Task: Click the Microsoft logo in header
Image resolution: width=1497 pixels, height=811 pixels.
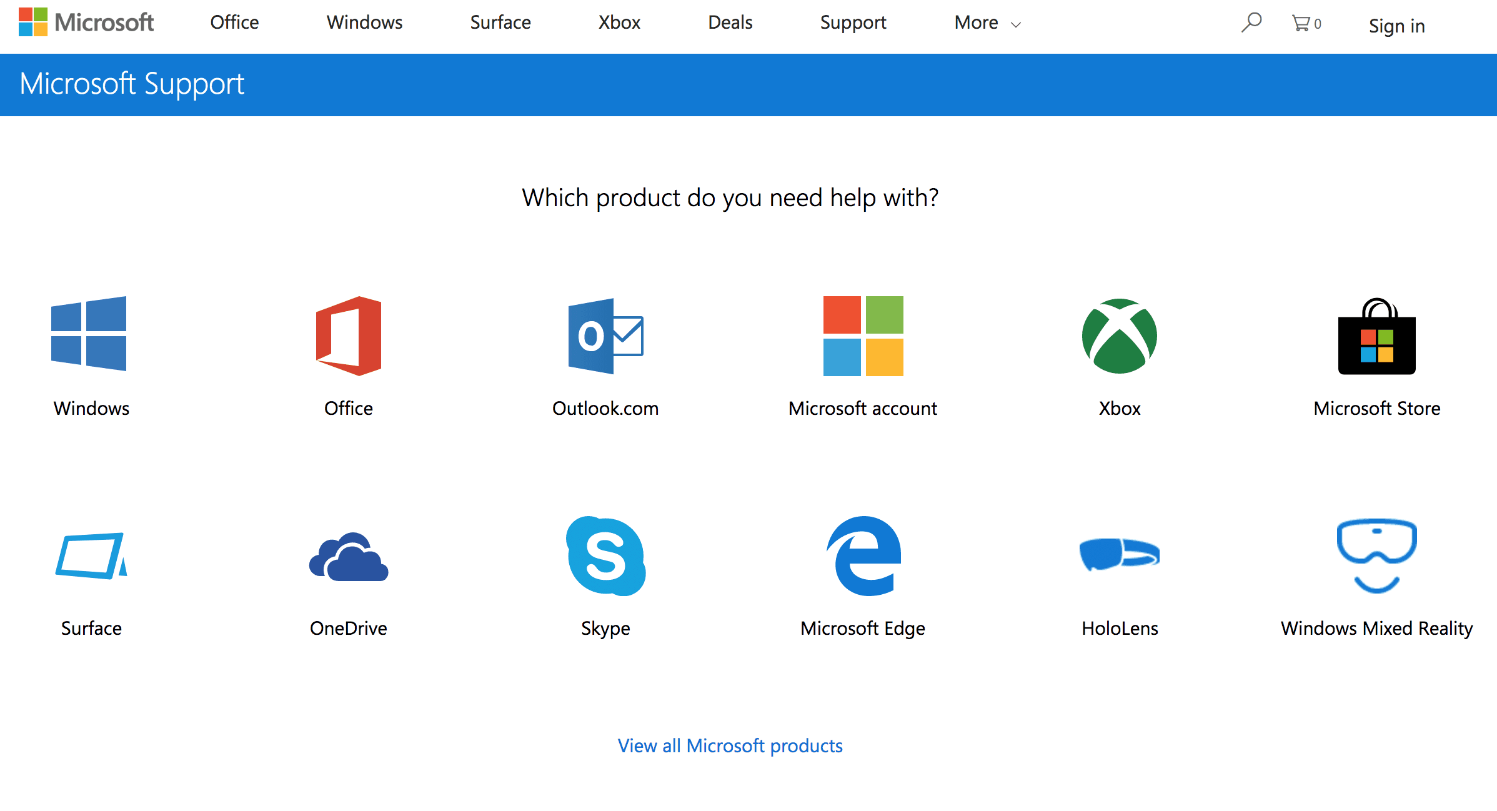Action: click(86, 22)
